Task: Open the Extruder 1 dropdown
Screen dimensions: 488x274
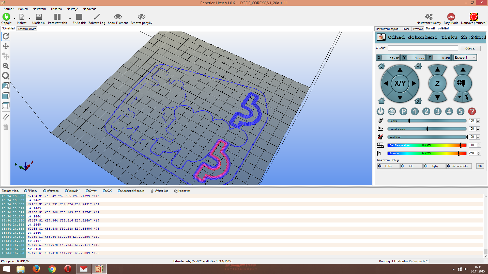Action: click(x=465, y=58)
